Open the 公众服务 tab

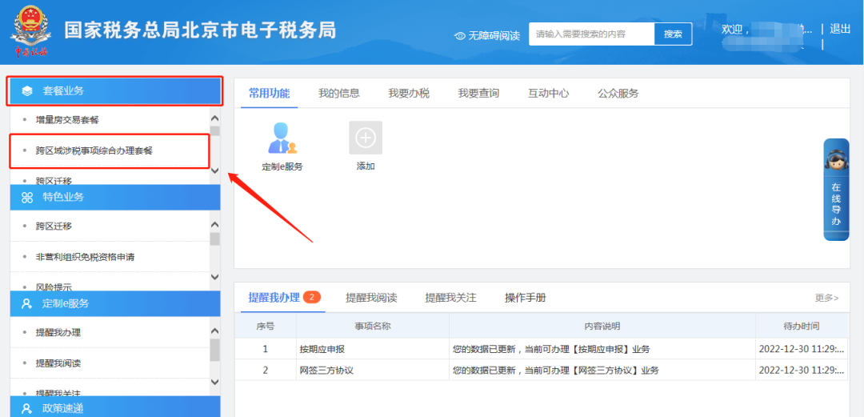618,93
